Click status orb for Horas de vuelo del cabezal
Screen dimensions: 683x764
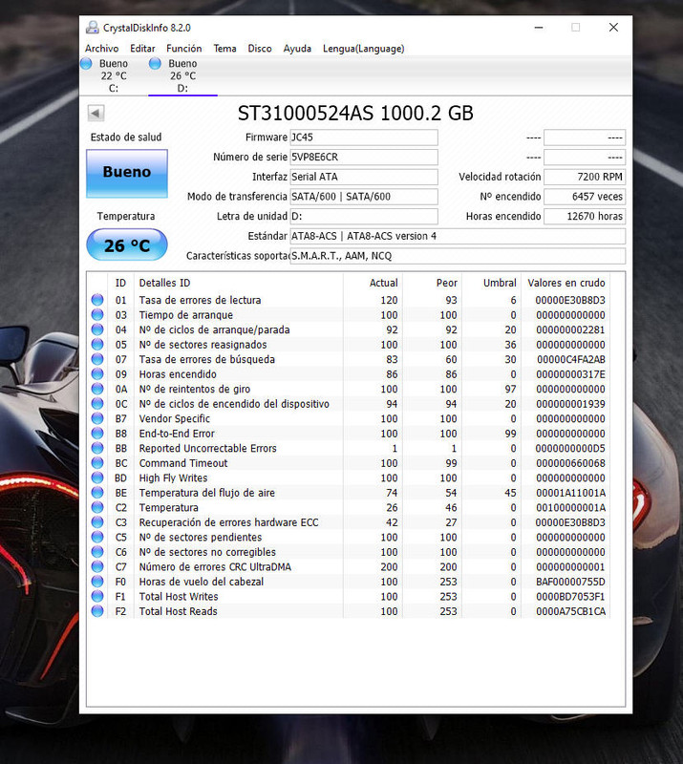(97, 582)
